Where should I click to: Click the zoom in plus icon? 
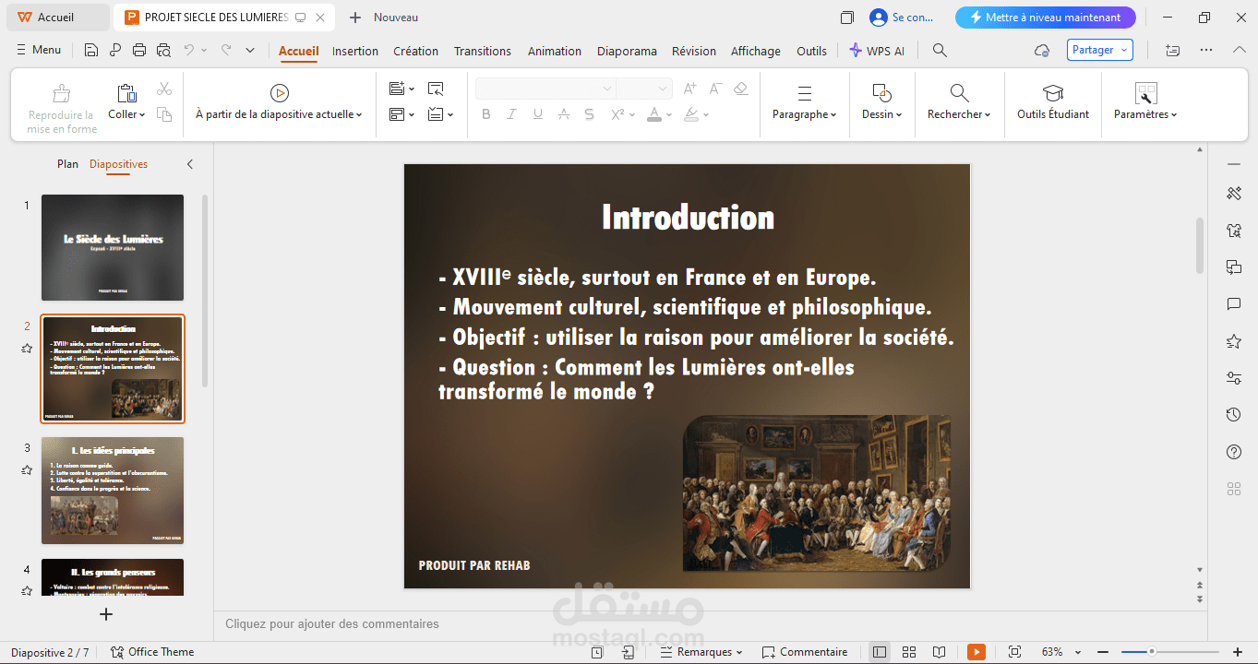1238,652
